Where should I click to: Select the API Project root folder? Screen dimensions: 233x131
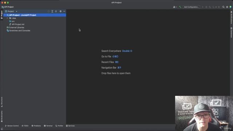pos(35,15)
